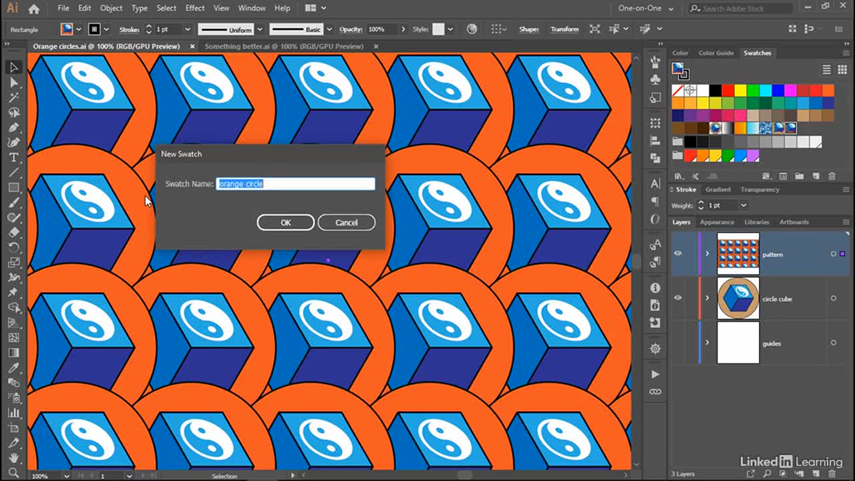
Task: Open the stroke weight dropdown in control bar
Action: pyautogui.click(x=187, y=29)
